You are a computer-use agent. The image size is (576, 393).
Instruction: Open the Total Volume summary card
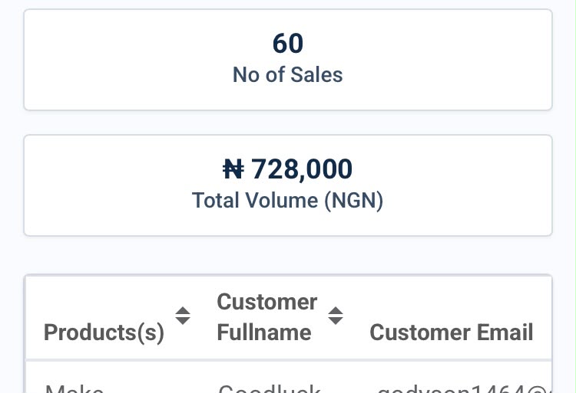pos(288,185)
